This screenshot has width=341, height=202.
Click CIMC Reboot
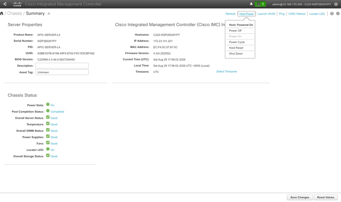pos(297,14)
